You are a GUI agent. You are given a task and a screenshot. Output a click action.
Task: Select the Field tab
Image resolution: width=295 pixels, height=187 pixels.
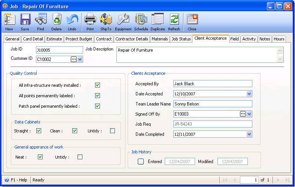tap(234, 39)
